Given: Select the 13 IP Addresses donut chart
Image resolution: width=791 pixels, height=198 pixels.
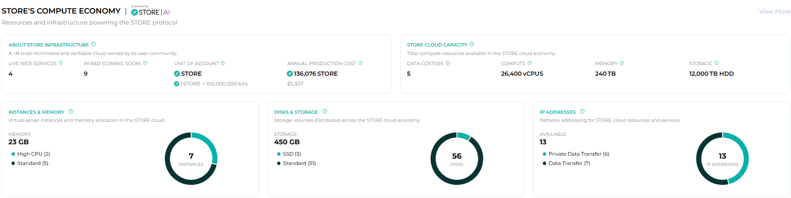Looking at the screenshot, I should click(x=722, y=159).
